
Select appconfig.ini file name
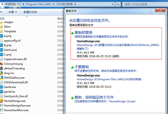12,41
